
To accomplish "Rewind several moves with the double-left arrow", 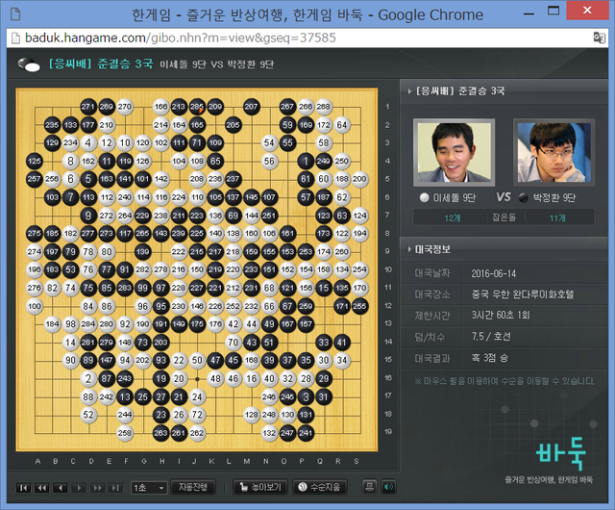I will [x=41, y=488].
